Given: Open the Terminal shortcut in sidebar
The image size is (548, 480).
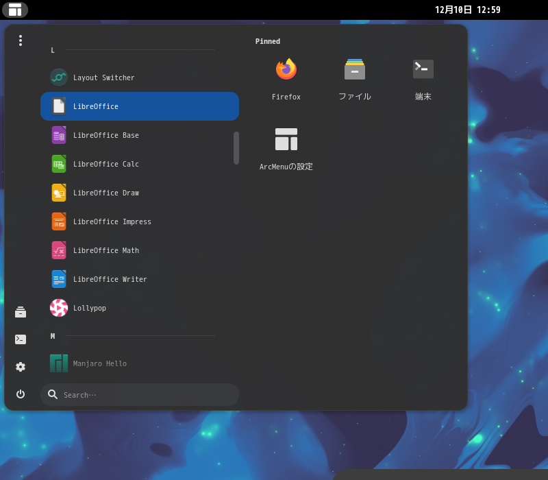Looking at the screenshot, I should (21, 339).
